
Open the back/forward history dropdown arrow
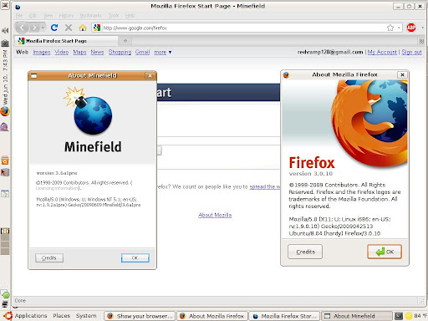(x=43, y=28)
